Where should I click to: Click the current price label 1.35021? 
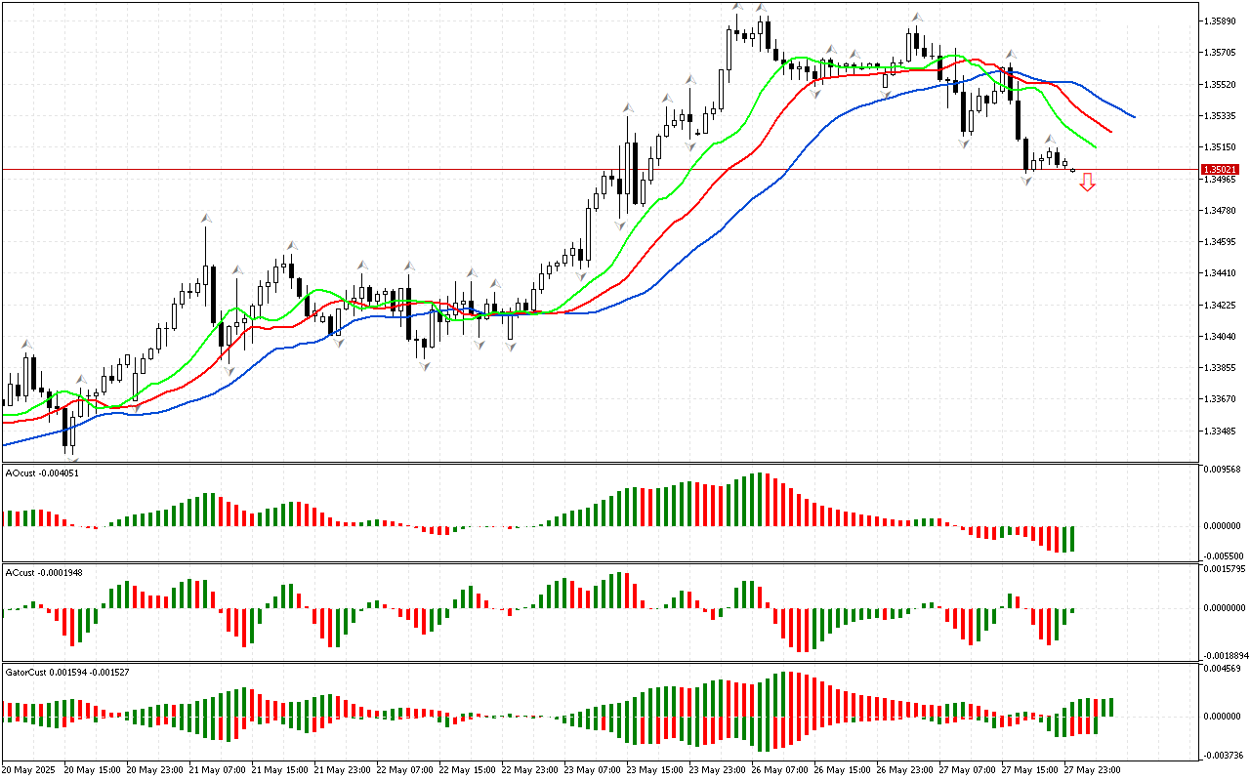pyautogui.click(x=1220, y=170)
